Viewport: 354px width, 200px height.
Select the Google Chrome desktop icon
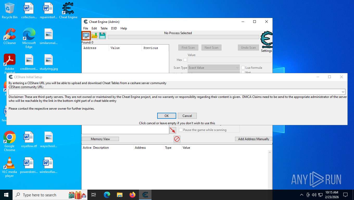(x=10, y=141)
